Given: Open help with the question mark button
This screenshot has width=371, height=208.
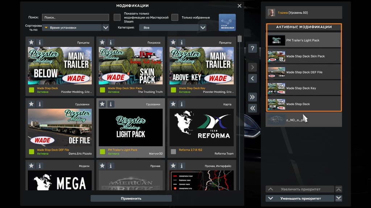Looking at the screenshot, I should tap(253, 49).
